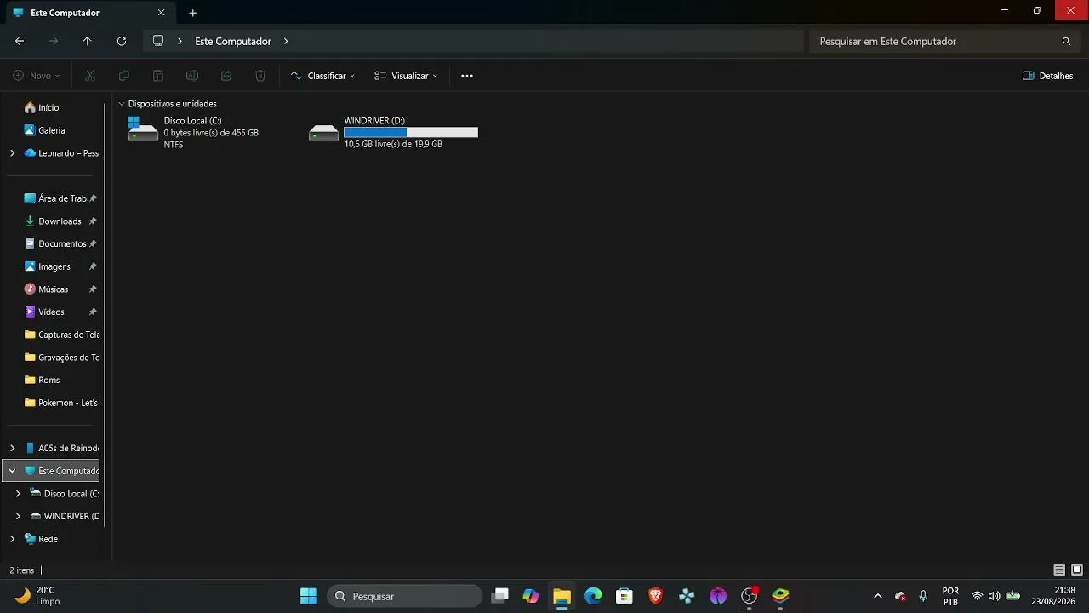Open the Classificar sort menu
This screenshot has height=613, width=1089.
tap(322, 76)
